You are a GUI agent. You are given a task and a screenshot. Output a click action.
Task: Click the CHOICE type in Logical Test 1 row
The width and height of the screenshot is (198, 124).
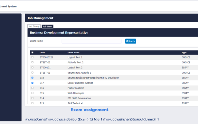click(x=186, y=57)
